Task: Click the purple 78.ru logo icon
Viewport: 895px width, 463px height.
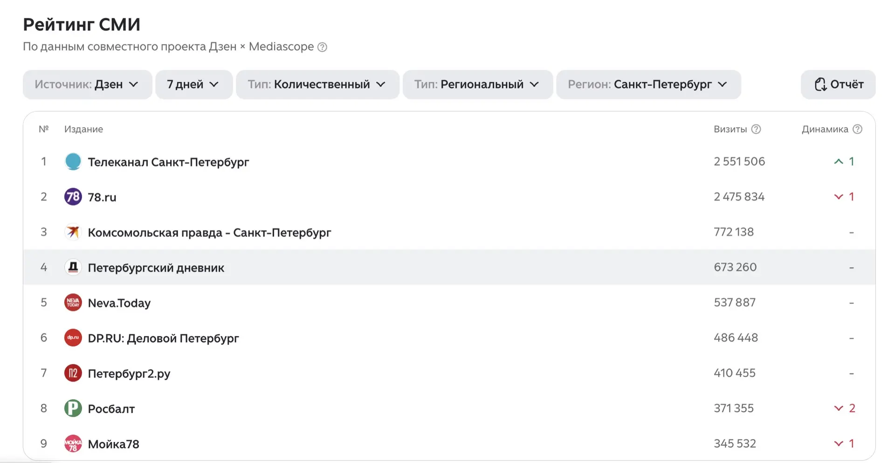Action: coord(73,197)
